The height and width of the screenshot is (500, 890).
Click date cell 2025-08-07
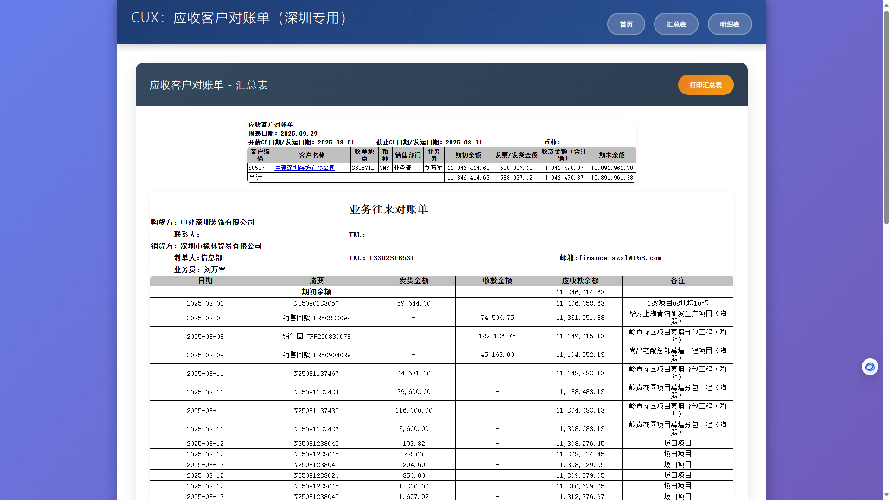pos(205,318)
